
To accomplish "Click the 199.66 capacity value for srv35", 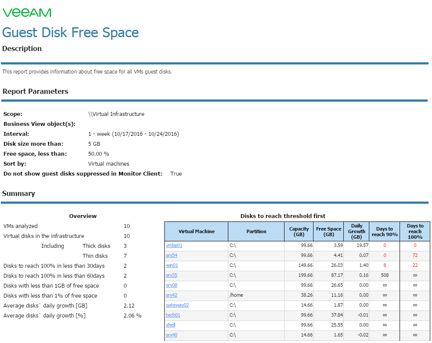I will [x=306, y=275].
